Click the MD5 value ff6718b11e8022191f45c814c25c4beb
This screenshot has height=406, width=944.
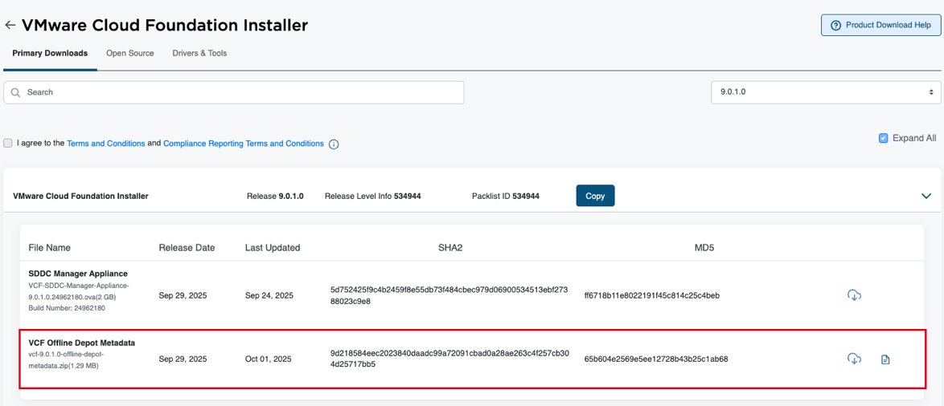pos(652,295)
